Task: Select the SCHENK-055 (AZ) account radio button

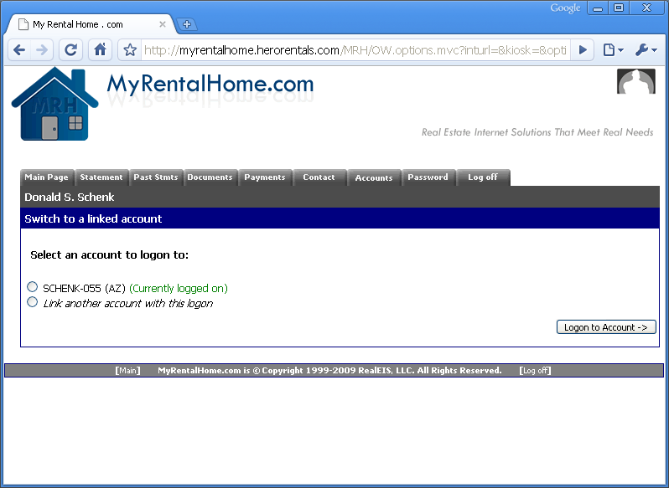Action: tap(33, 287)
